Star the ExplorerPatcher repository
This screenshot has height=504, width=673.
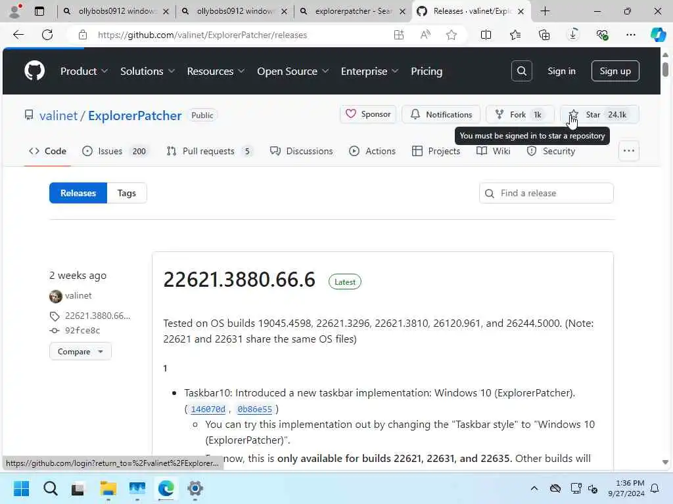pos(599,114)
